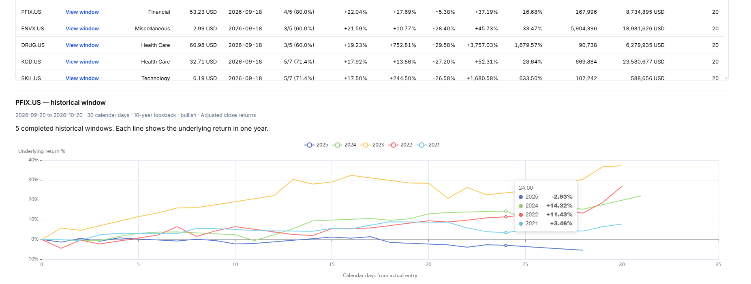This screenshot has width=751, height=284.
Task: Click the DRUG.US ticker cell
Action: click(x=33, y=45)
